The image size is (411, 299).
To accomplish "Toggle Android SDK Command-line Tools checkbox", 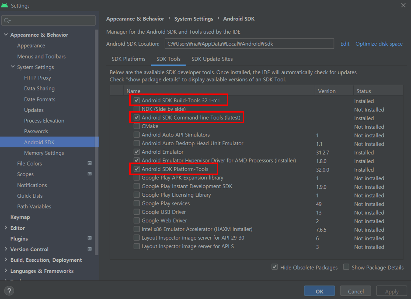I will 137,117.
